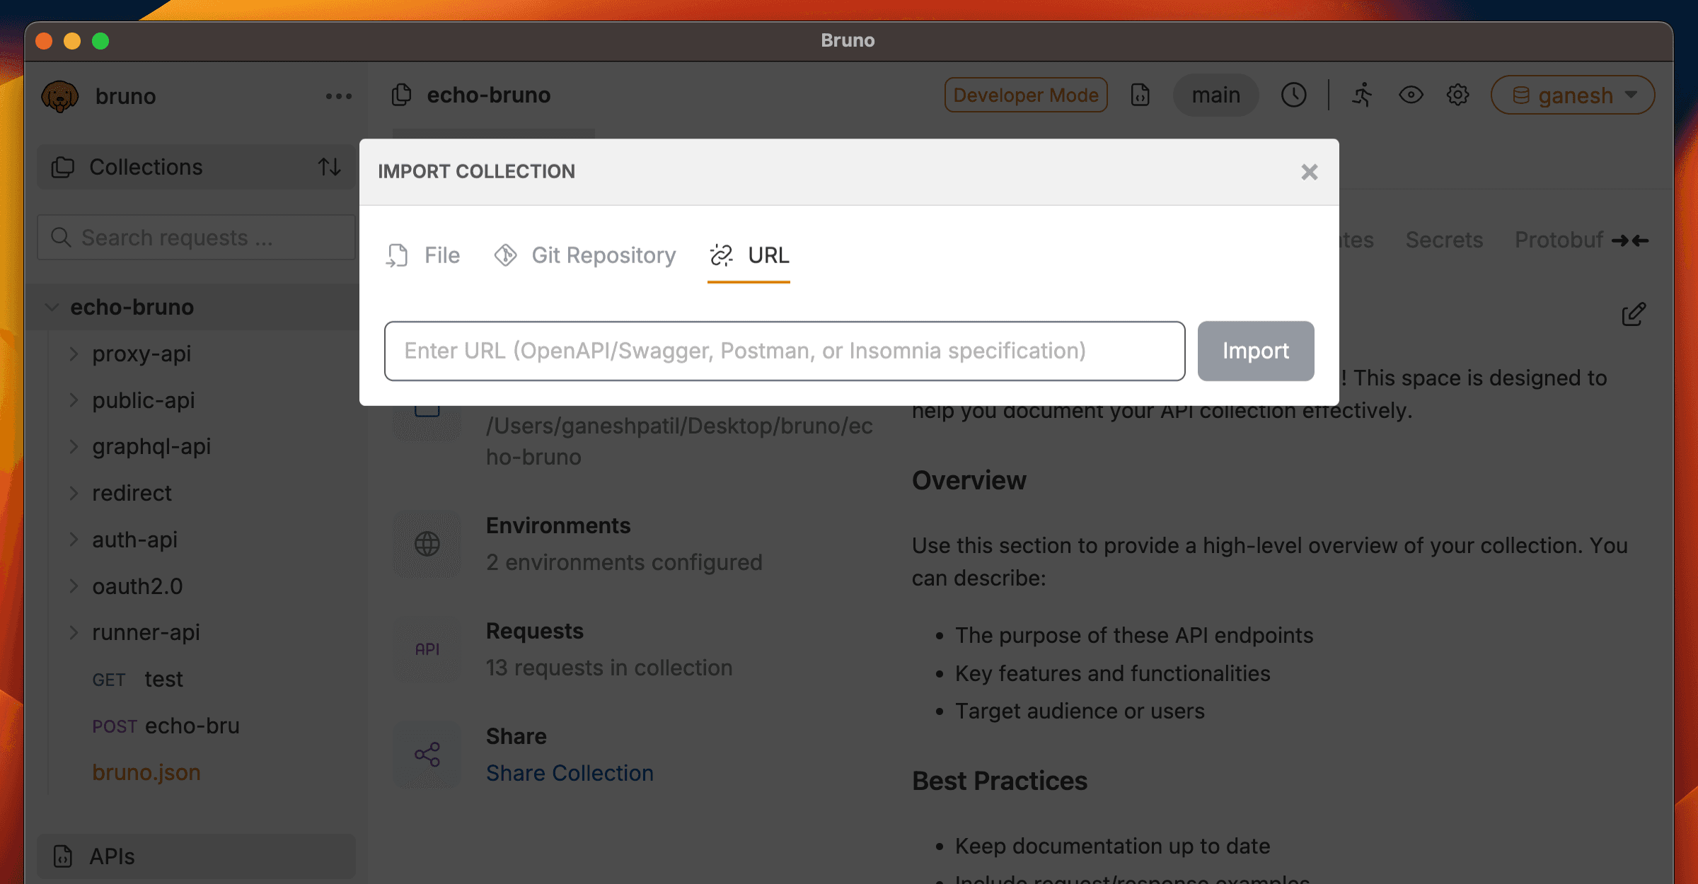The image size is (1698, 884).
Task: Click the edit pencil icon near Overview
Action: pyautogui.click(x=1633, y=315)
